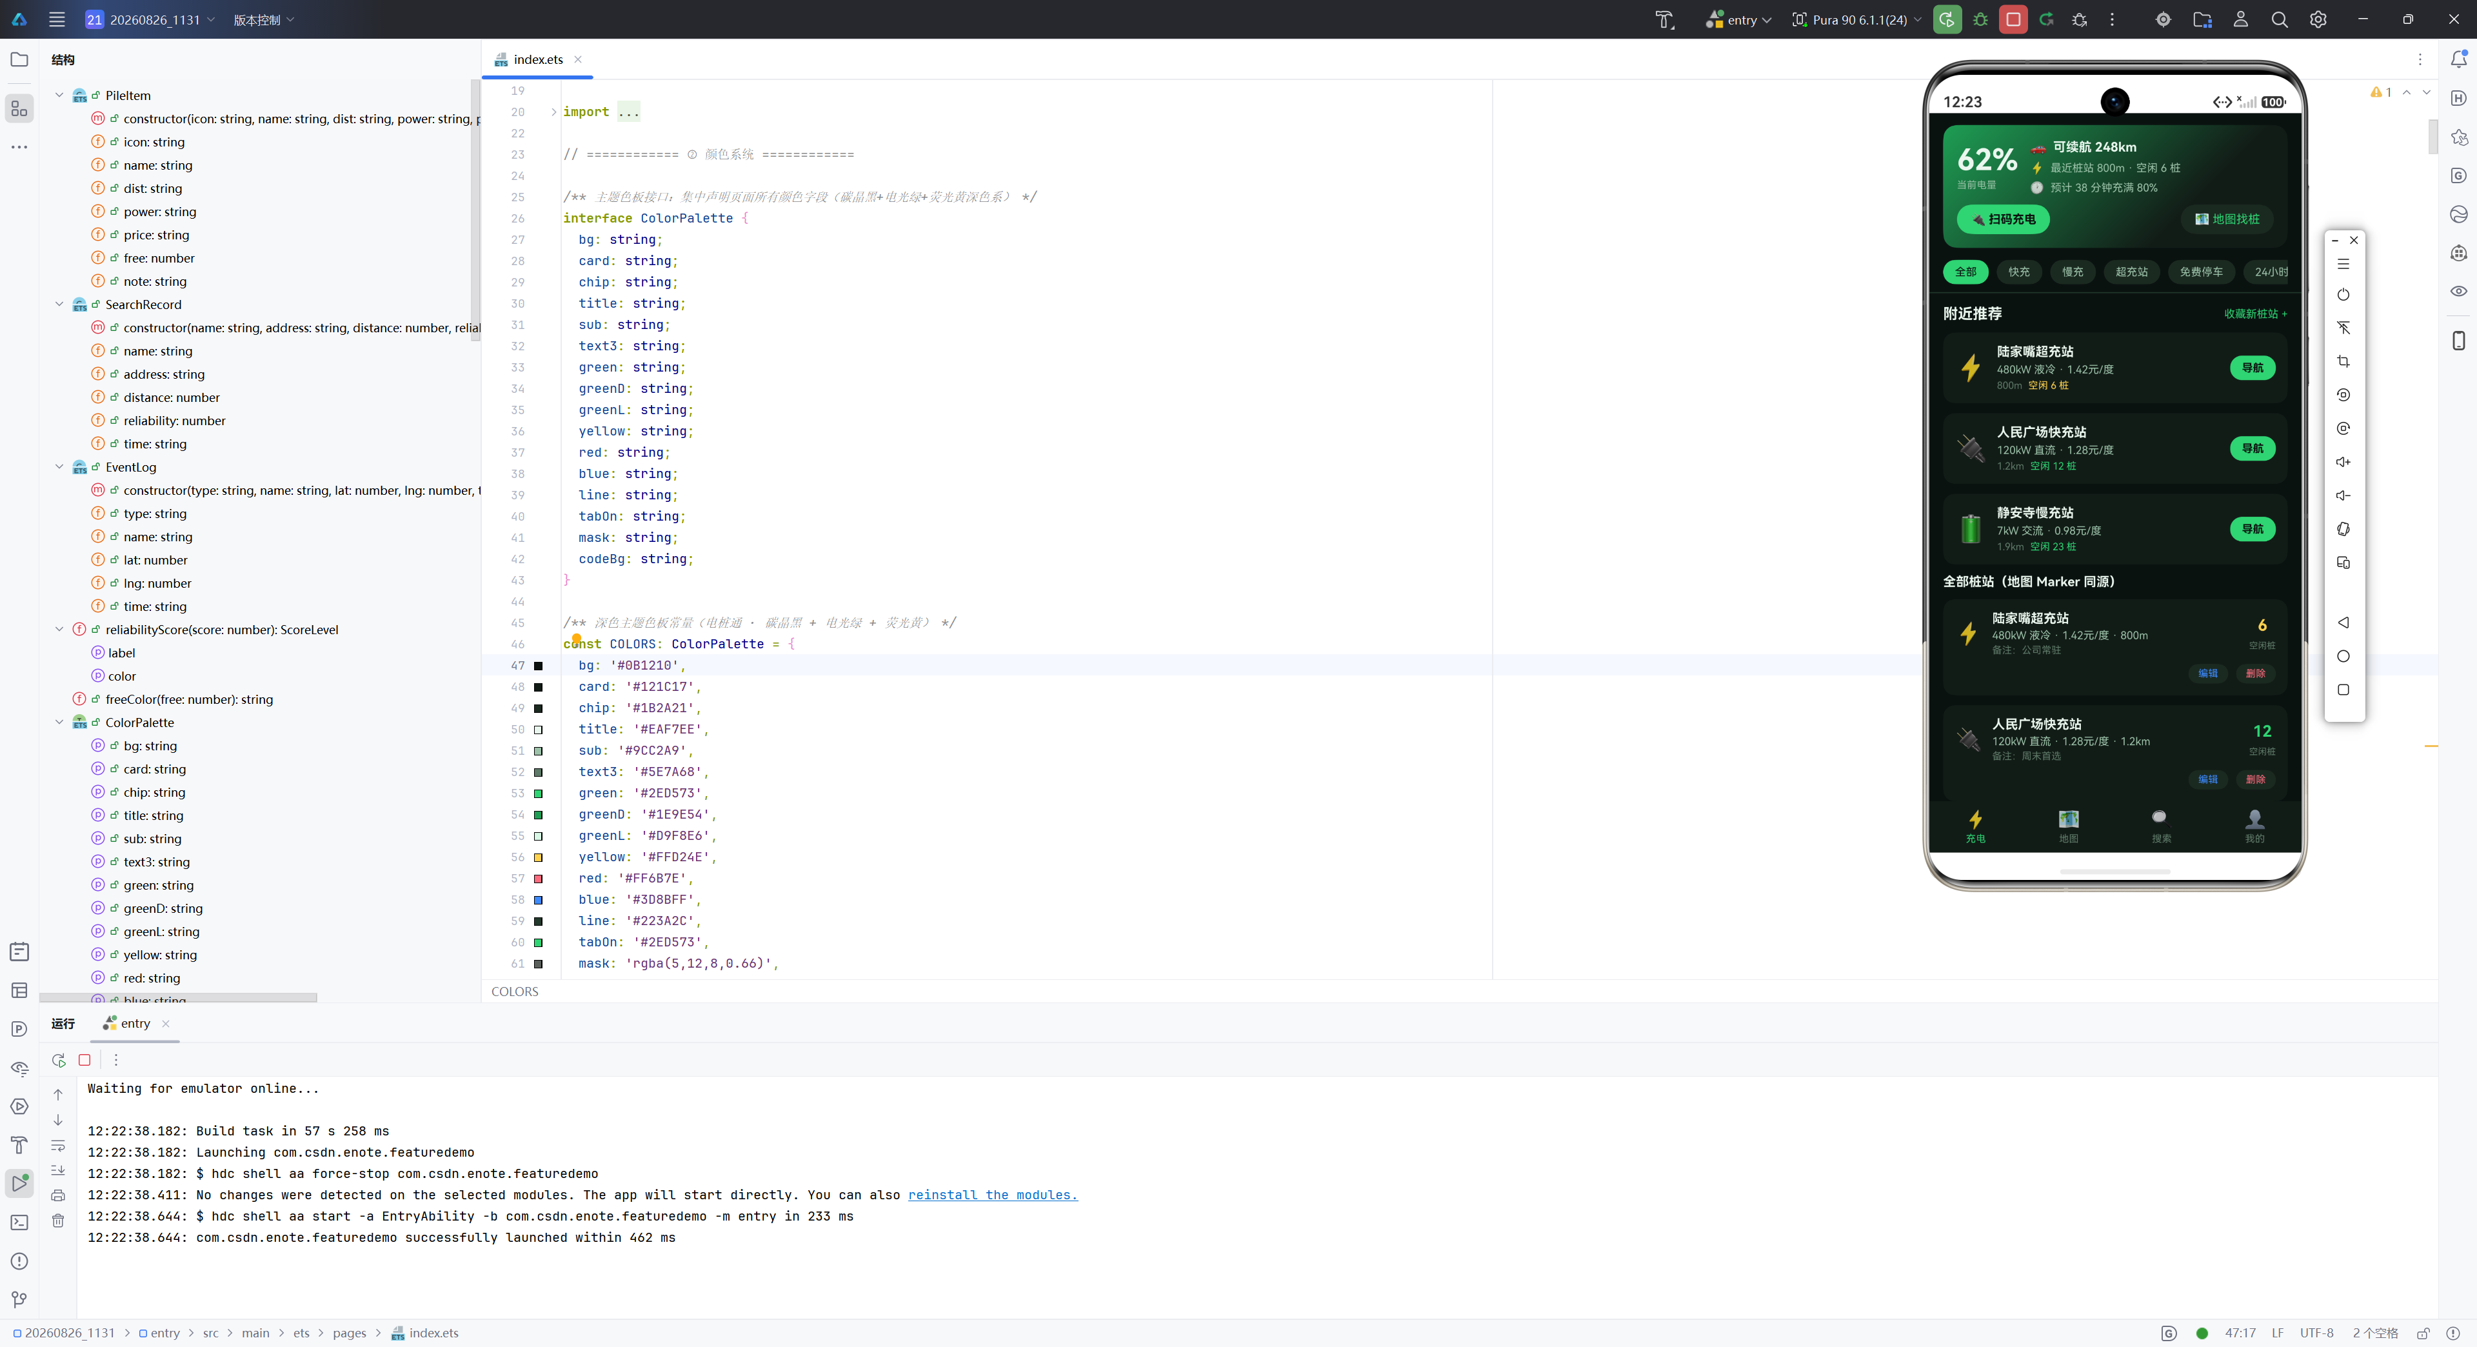Click the Run entry button in toolbar
The image size is (2477, 1347).
click(x=1947, y=19)
